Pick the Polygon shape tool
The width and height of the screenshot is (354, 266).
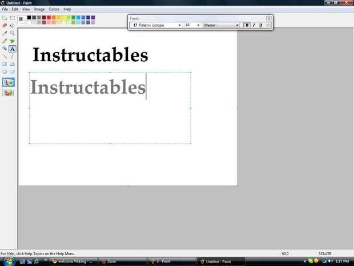[12, 64]
